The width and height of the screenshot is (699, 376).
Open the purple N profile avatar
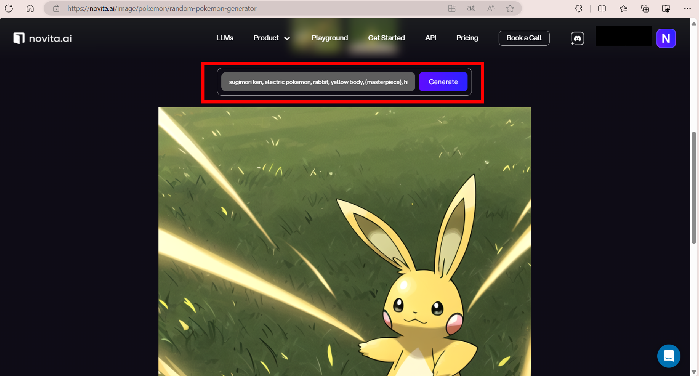point(666,38)
